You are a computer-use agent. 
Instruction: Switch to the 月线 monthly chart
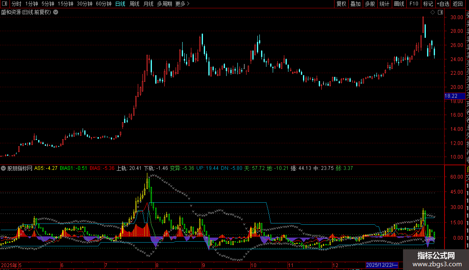click(148, 4)
